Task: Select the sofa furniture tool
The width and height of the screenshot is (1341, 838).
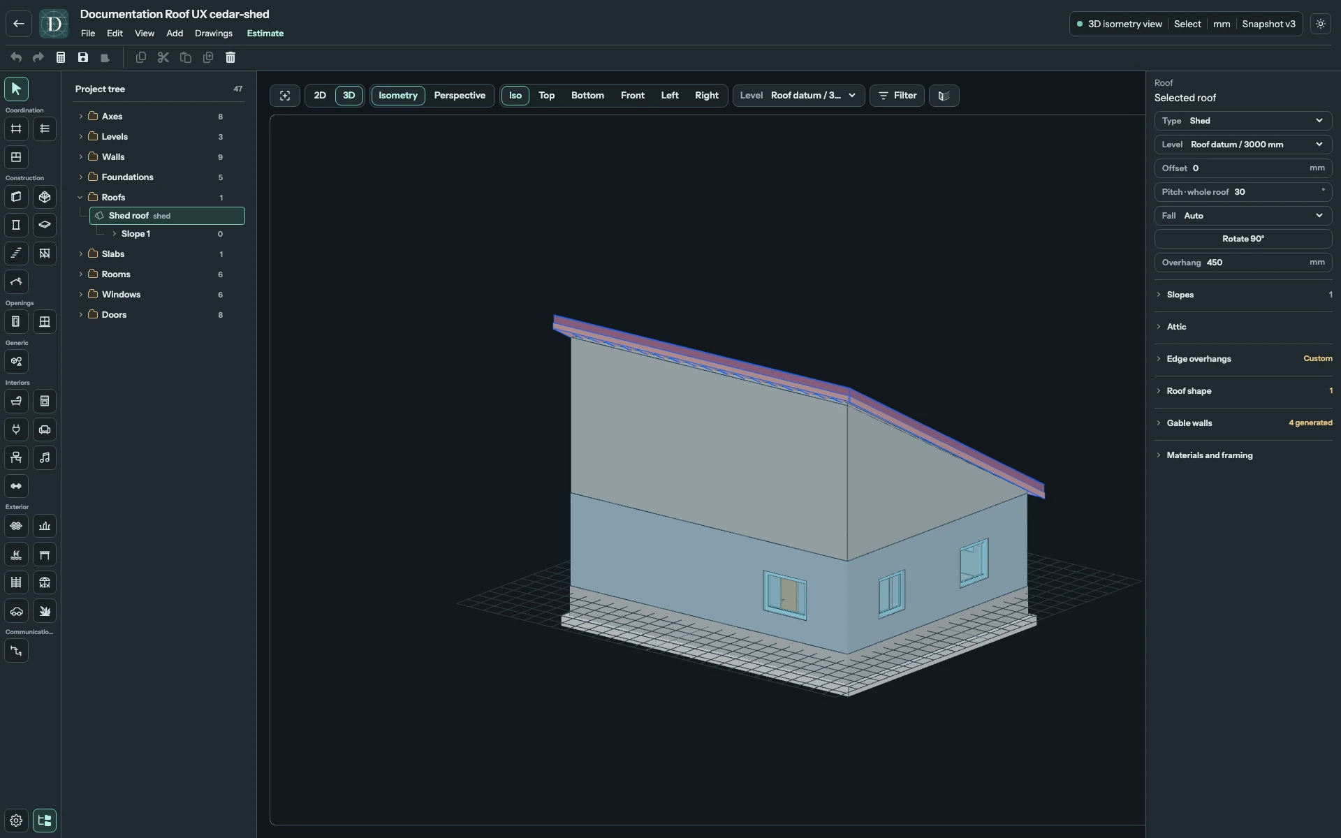Action: coord(45,429)
